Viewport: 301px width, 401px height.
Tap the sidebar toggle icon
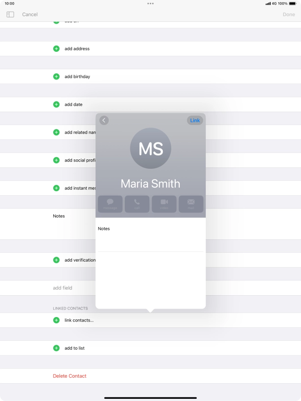(10, 14)
